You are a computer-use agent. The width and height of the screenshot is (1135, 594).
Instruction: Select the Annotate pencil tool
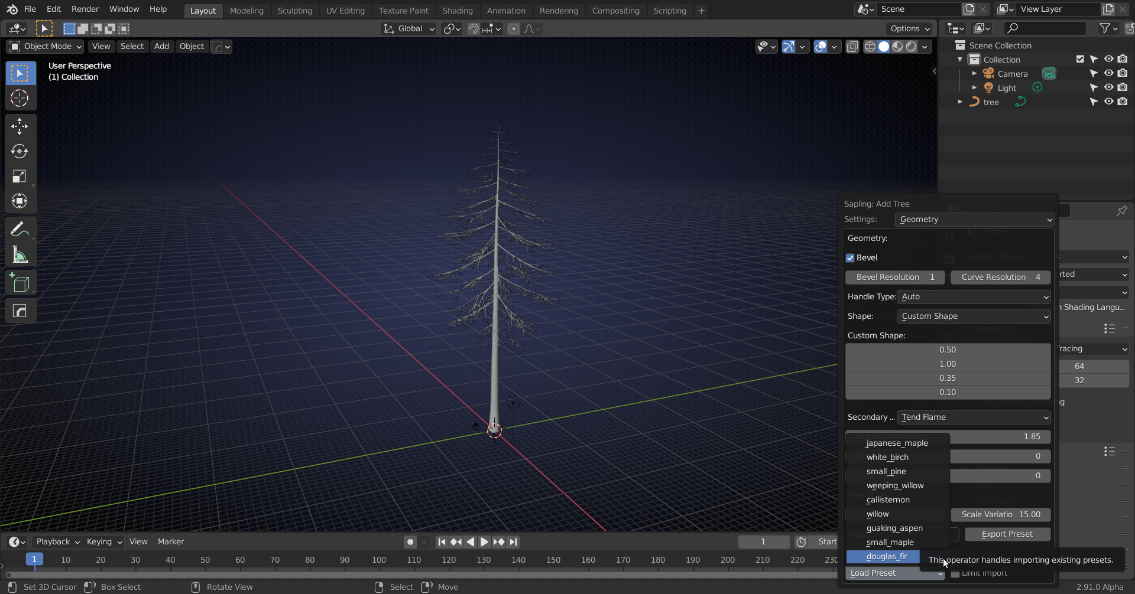(x=20, y=229)
